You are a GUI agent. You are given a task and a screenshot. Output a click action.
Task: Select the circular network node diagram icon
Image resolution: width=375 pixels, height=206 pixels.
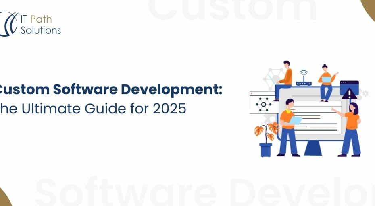[263, 104]
